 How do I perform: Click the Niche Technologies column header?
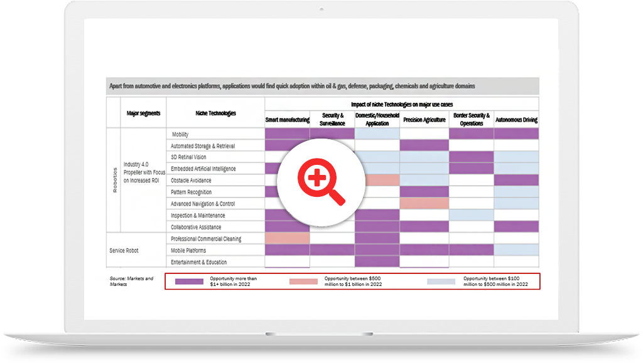tap(215, 113)
